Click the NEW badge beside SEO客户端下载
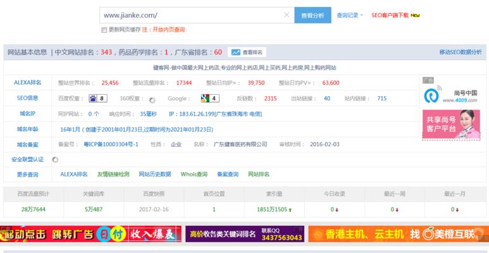 [415, 15]
